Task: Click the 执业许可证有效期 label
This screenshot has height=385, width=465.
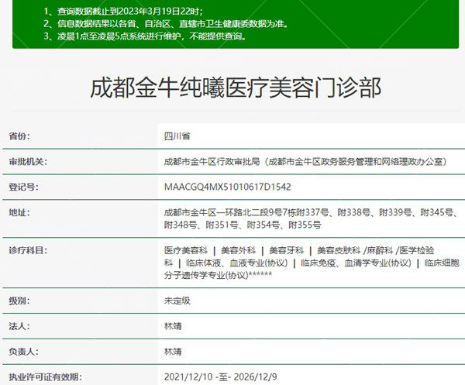Action: click(45, 377)
